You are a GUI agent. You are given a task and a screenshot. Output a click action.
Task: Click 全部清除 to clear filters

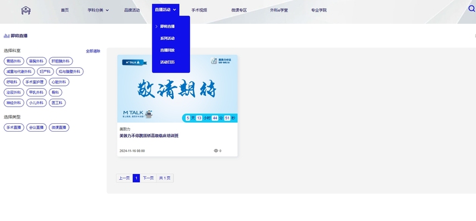click(93, 51)
